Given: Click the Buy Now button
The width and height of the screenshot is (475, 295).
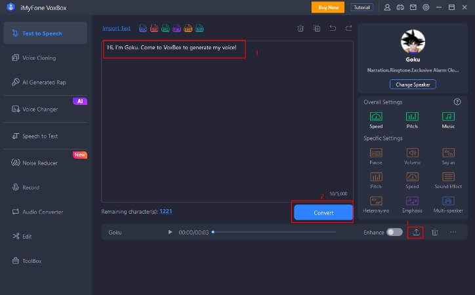Looking at the screenshot, I should point(328,7).
